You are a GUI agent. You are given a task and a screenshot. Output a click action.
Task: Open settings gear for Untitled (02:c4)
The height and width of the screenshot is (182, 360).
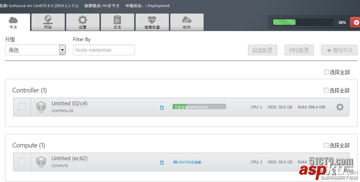tap(340, 107)
